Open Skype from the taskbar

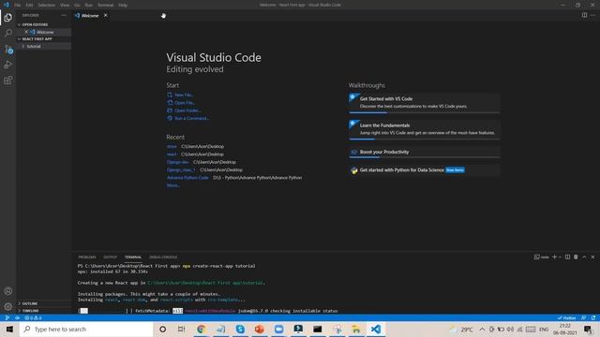coord(240,329)
